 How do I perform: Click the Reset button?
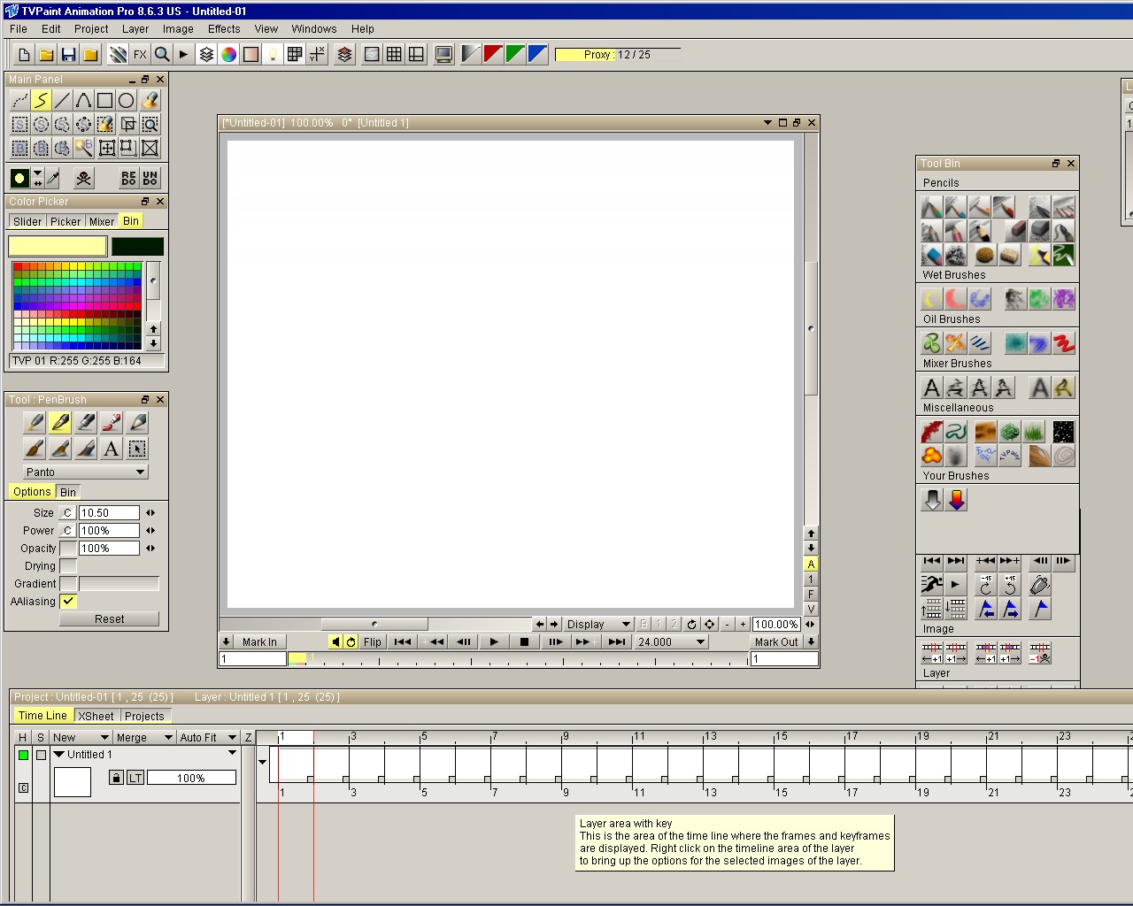pos(110,619)
